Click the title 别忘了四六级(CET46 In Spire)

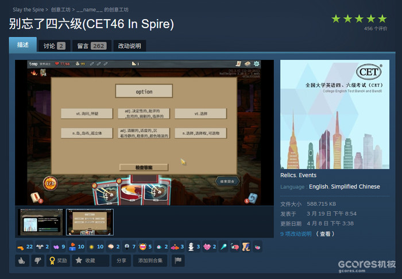(91, 24)
